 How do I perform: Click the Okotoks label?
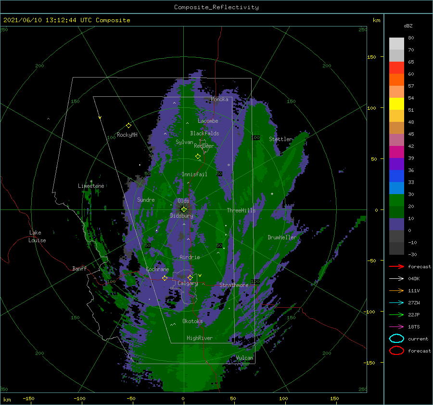coord(192,321)
